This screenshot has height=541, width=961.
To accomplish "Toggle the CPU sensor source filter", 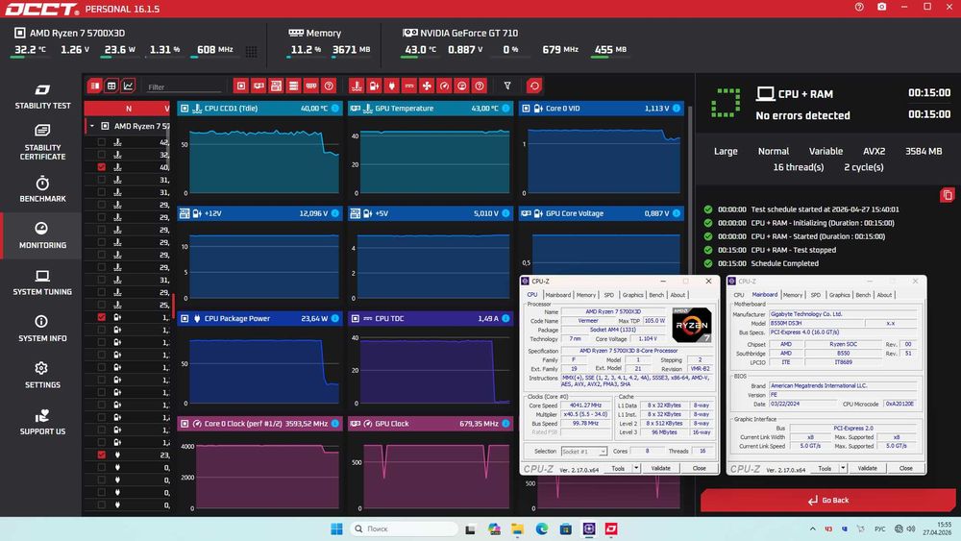I will pyautogui.click(x=241, y=86).
